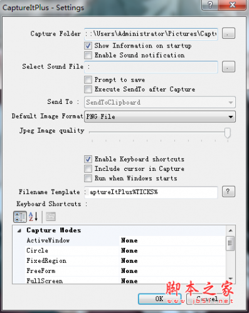Click the Jpeg Image quality slider handle
The width and height of the screenshot is (249, 313).
click(228, 133)
